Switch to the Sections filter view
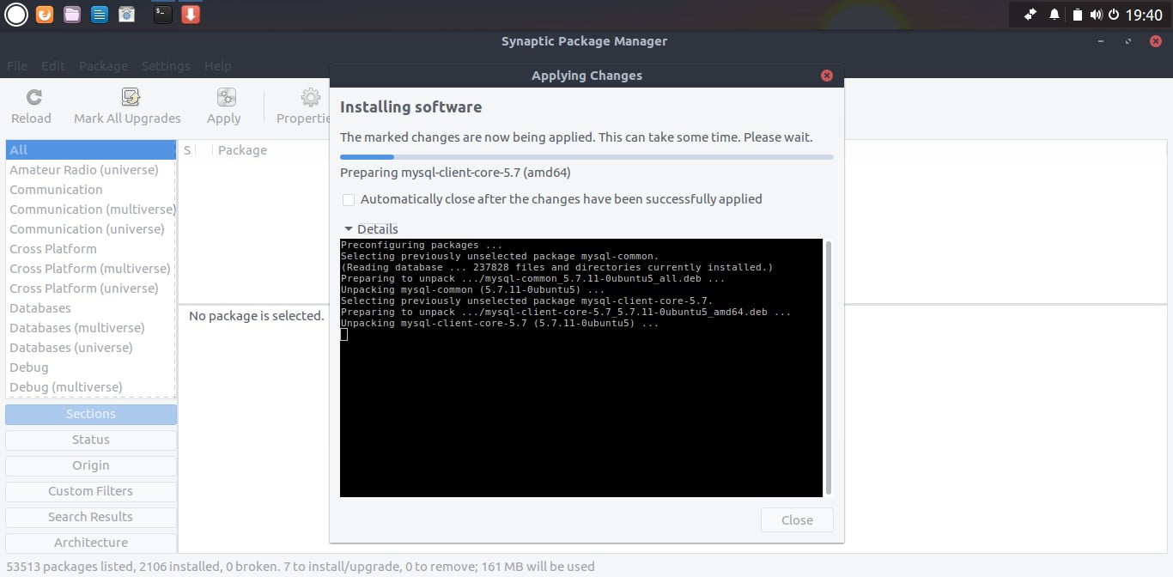Image resolution: width=1173 pixels, height=577 pixels. point(91,414)
